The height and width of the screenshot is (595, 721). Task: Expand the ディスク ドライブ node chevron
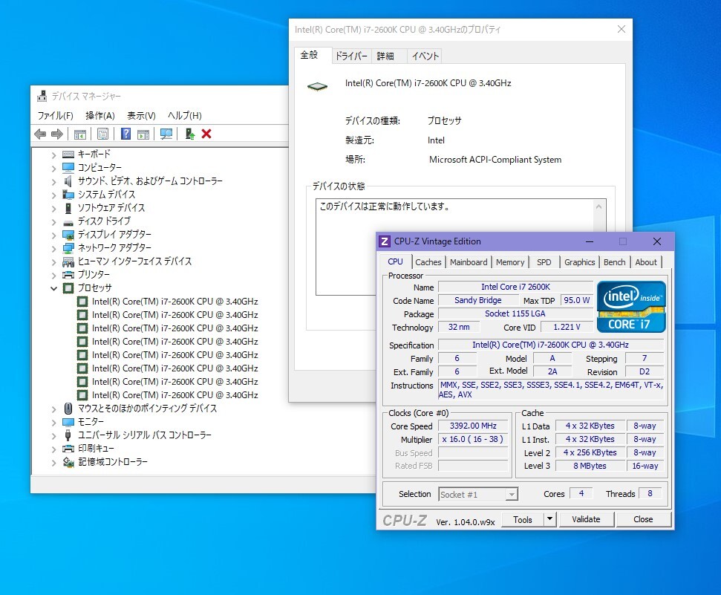pyautogui.click(x=53, y=222)
